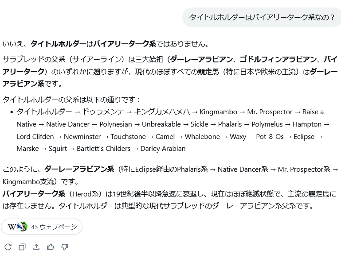
Task: Click the green favicon in the sources chip
Action: click(23, 227)
